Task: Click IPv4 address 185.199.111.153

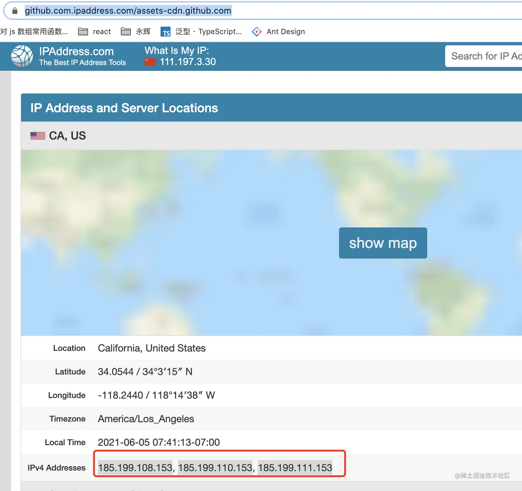Action: (x=295, y=468)
